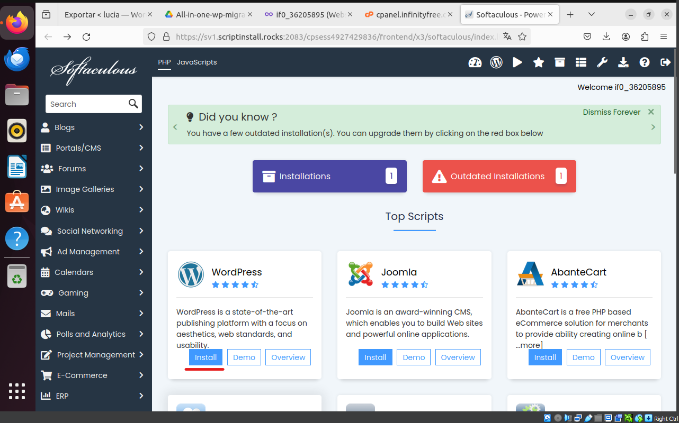Image resolution: width=679 pixels, height=423 pixels.
Task: Switch to the JavaScripts tab
Action: tap(196, 62)
